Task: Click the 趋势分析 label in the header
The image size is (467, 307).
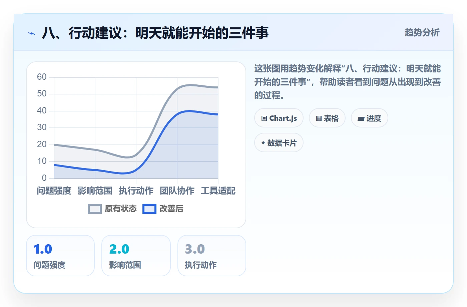Action: [x=422, y=33]
